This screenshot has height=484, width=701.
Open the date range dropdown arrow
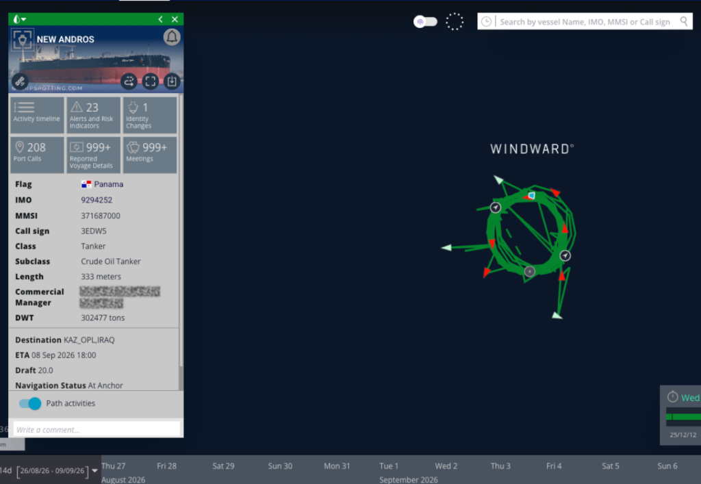coord(94,470)
